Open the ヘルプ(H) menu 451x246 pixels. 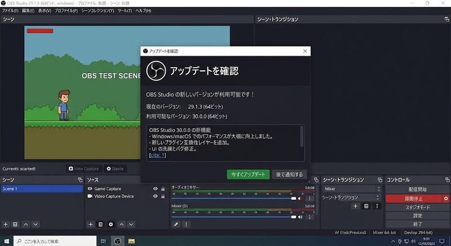pyautogui.click(x=143, y=11)
